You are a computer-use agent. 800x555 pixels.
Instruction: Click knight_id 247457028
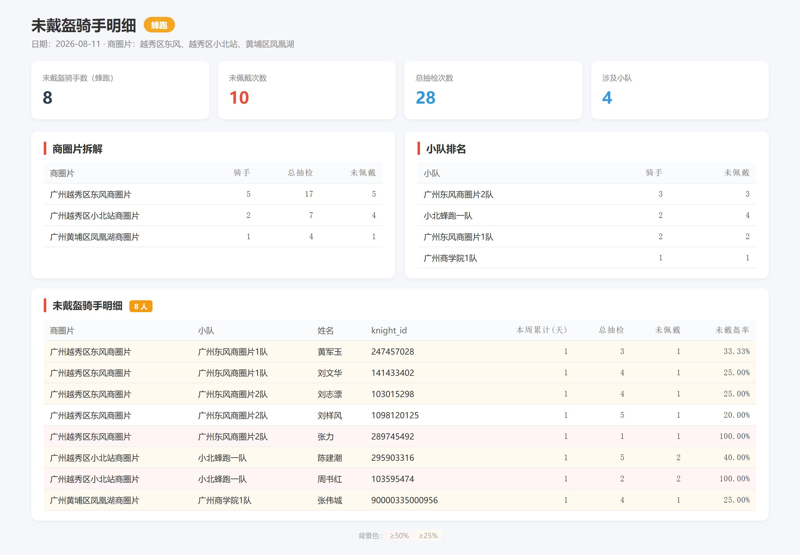393,351
